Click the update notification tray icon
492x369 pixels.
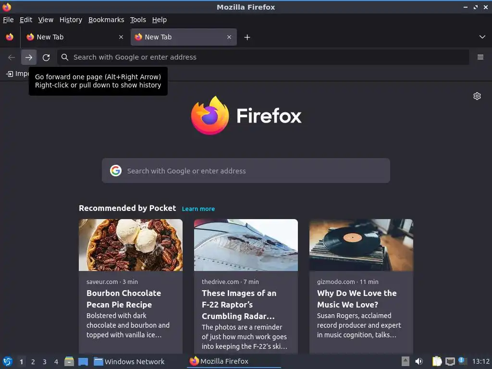(462, 361)
